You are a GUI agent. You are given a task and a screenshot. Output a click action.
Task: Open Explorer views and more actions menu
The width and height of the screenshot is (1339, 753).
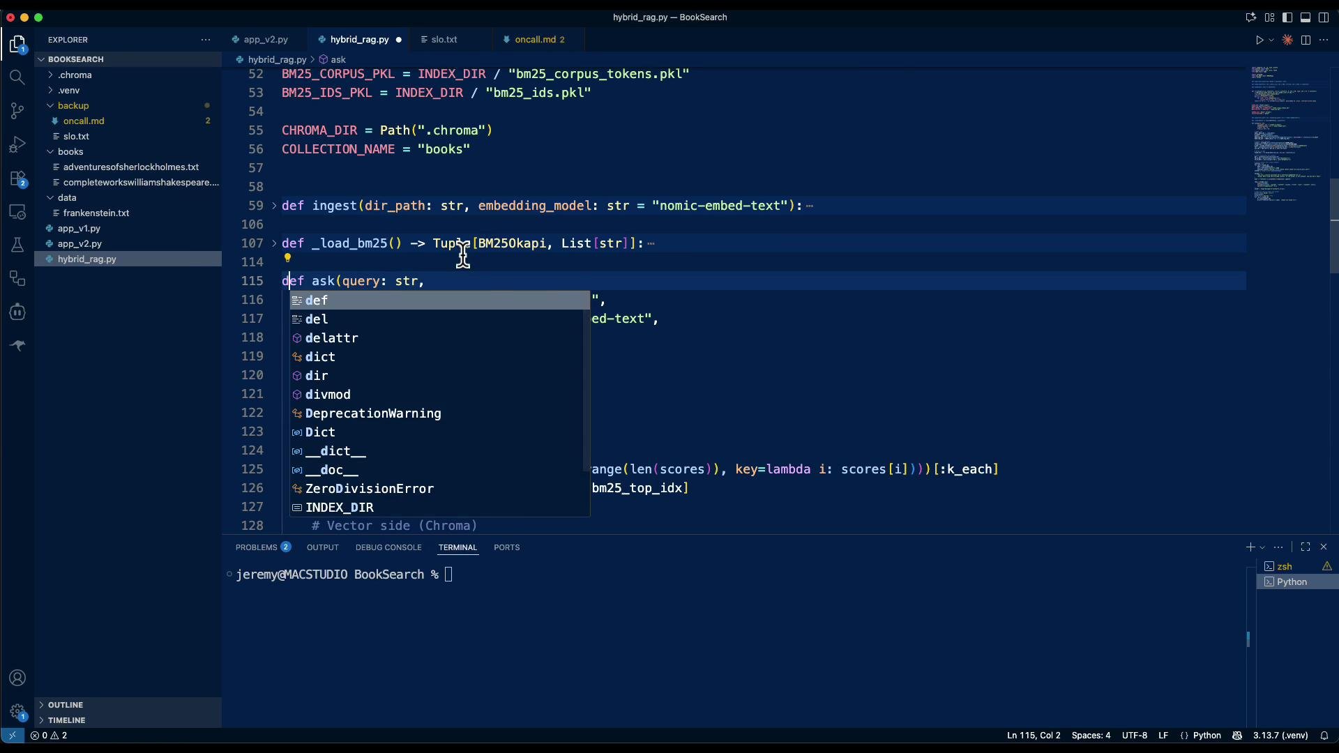[206, 40]
